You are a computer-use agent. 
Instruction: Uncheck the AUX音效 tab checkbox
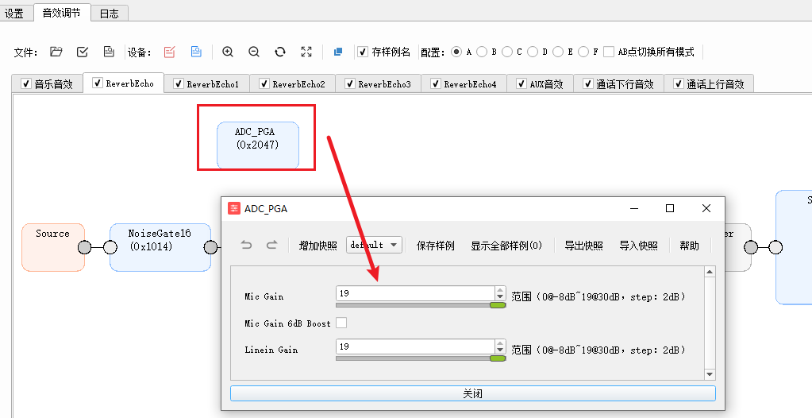521,83
